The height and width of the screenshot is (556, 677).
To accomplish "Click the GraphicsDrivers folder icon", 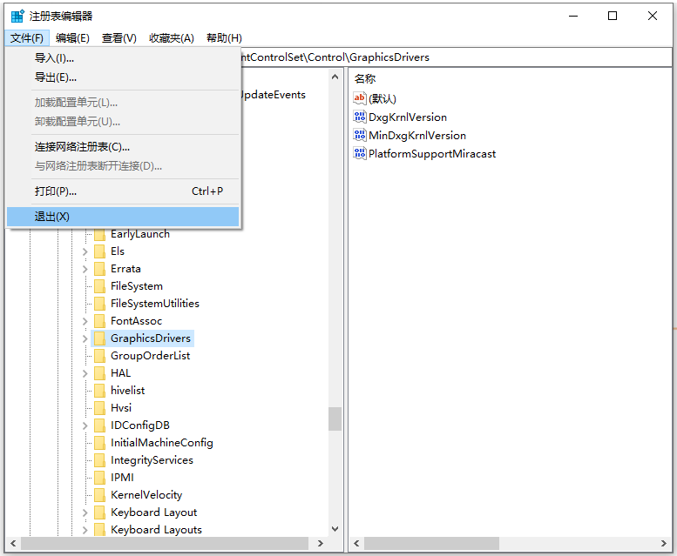I will pos(99,338).
